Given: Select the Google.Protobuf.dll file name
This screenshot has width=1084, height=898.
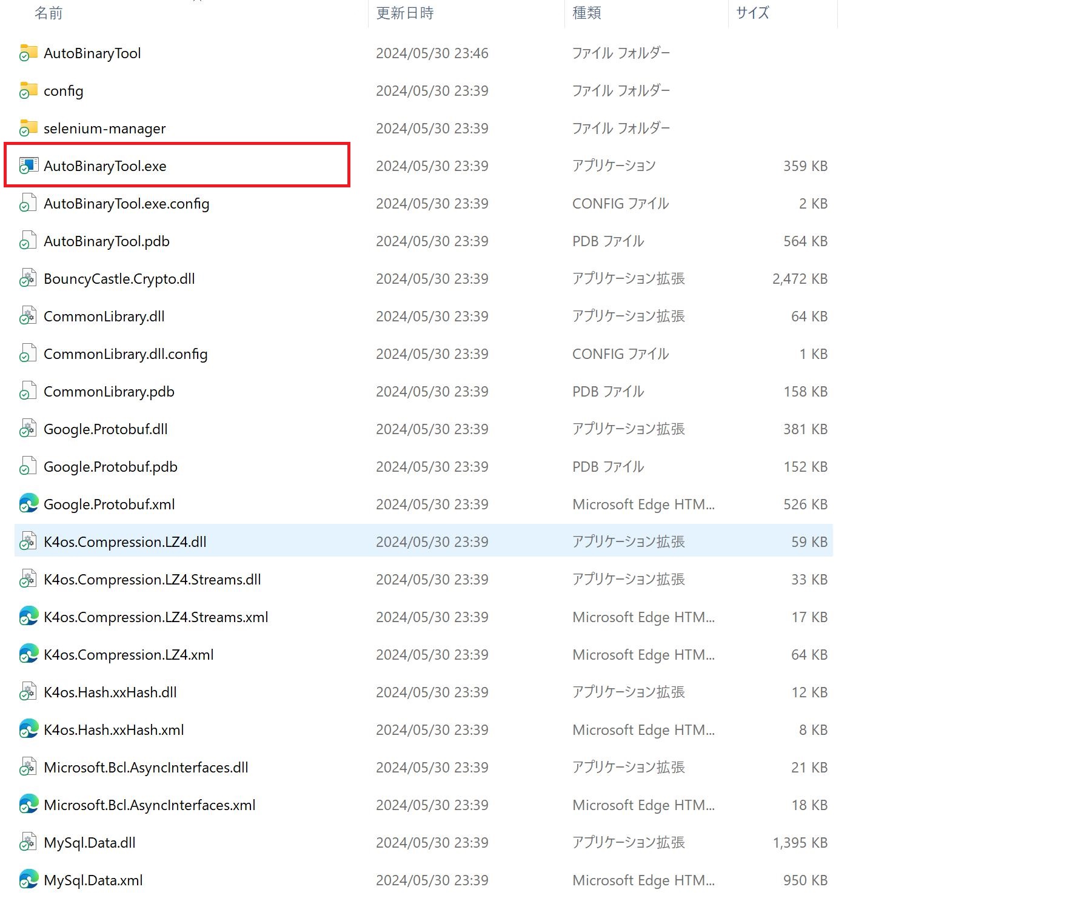Looking at the screenshot, I should (x=105, y=429).
